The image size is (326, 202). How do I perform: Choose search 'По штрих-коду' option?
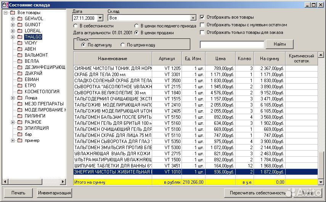click(x=123, y=45)
